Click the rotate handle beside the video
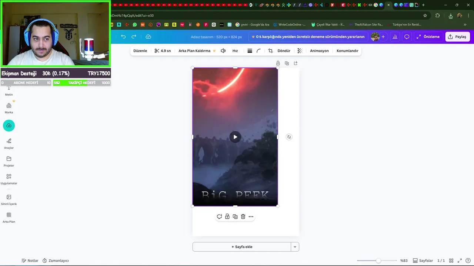Viewport: 474px width, 266px height. pos(289,137)
